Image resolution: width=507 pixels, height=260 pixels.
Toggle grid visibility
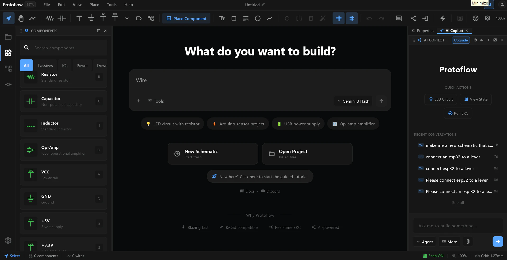pyautogui.click(x=352, y=18)
